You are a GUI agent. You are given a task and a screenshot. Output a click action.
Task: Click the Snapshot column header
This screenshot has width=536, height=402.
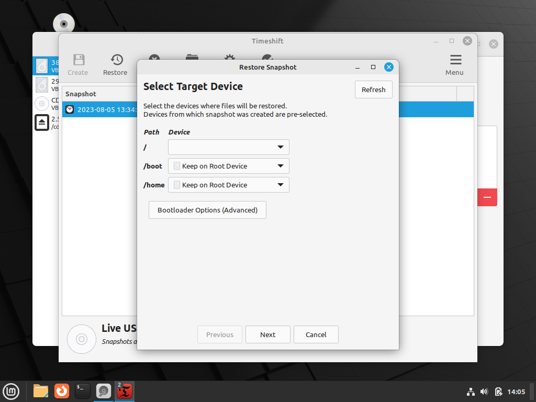tap(99, 94)
